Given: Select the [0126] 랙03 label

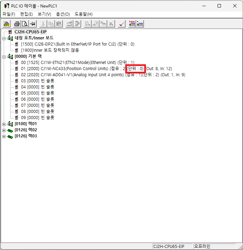Looking at the screenshot, I should (x=26, y=136).
